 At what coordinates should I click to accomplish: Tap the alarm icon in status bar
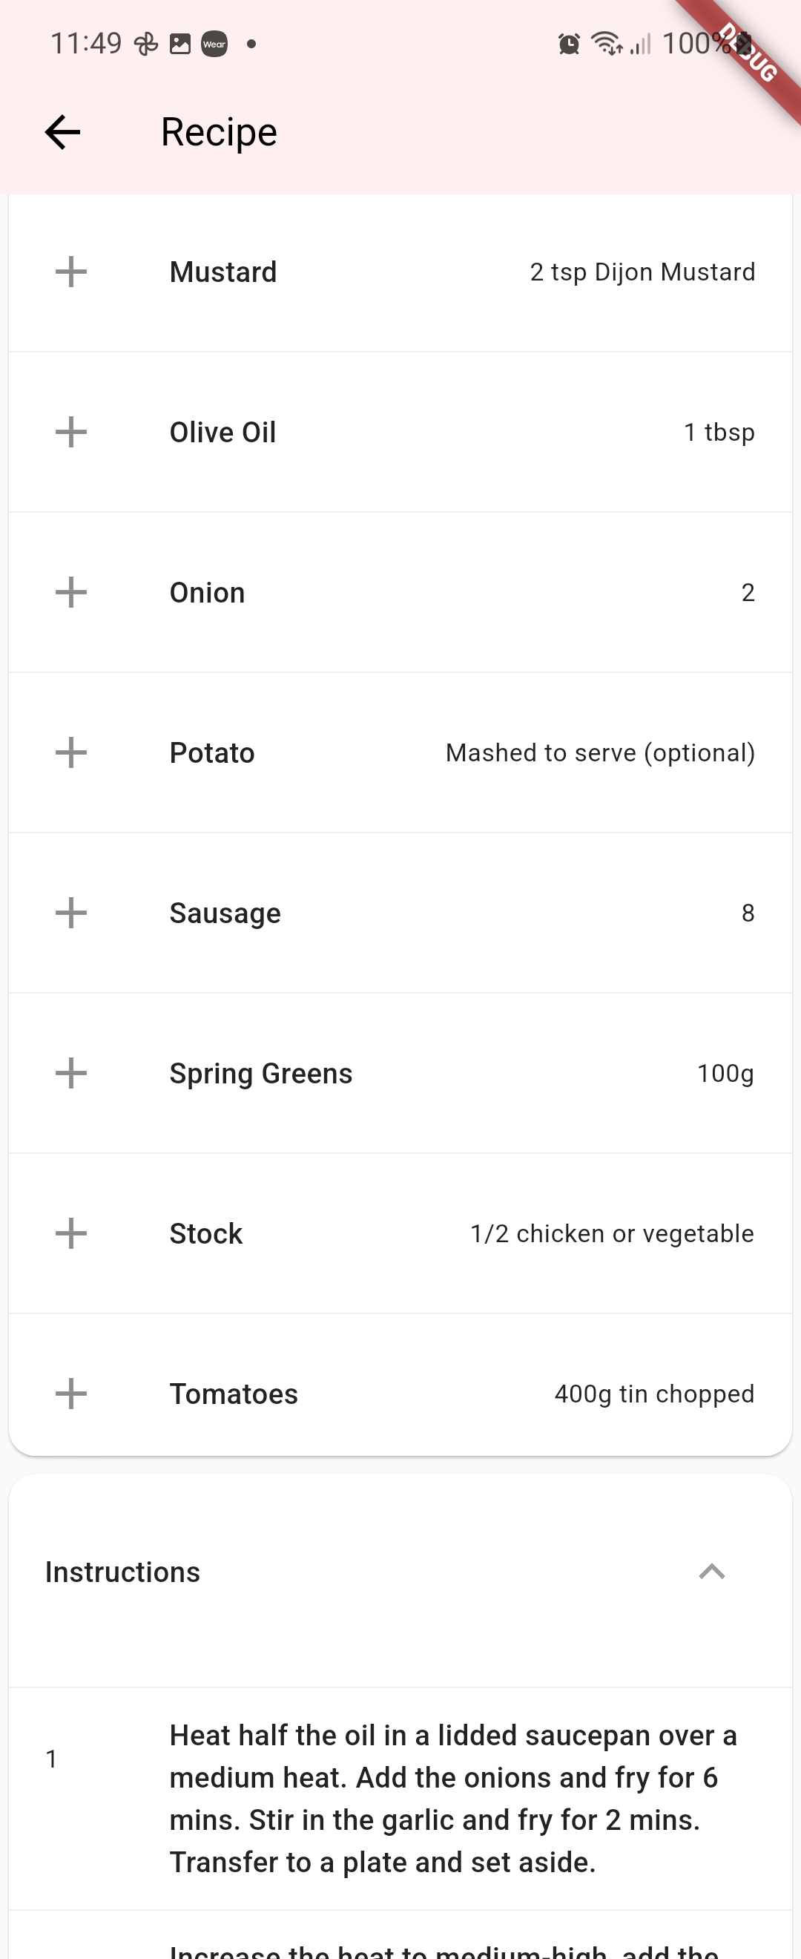point(568,44)
